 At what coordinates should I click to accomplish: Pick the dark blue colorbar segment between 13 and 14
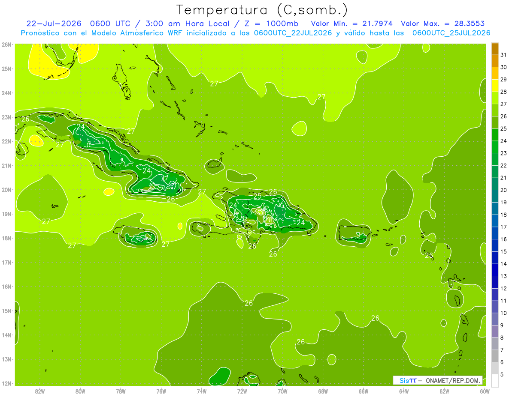(495, 270)
